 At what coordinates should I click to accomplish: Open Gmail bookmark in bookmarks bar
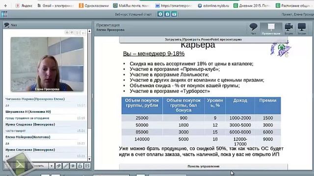(55, 6)
